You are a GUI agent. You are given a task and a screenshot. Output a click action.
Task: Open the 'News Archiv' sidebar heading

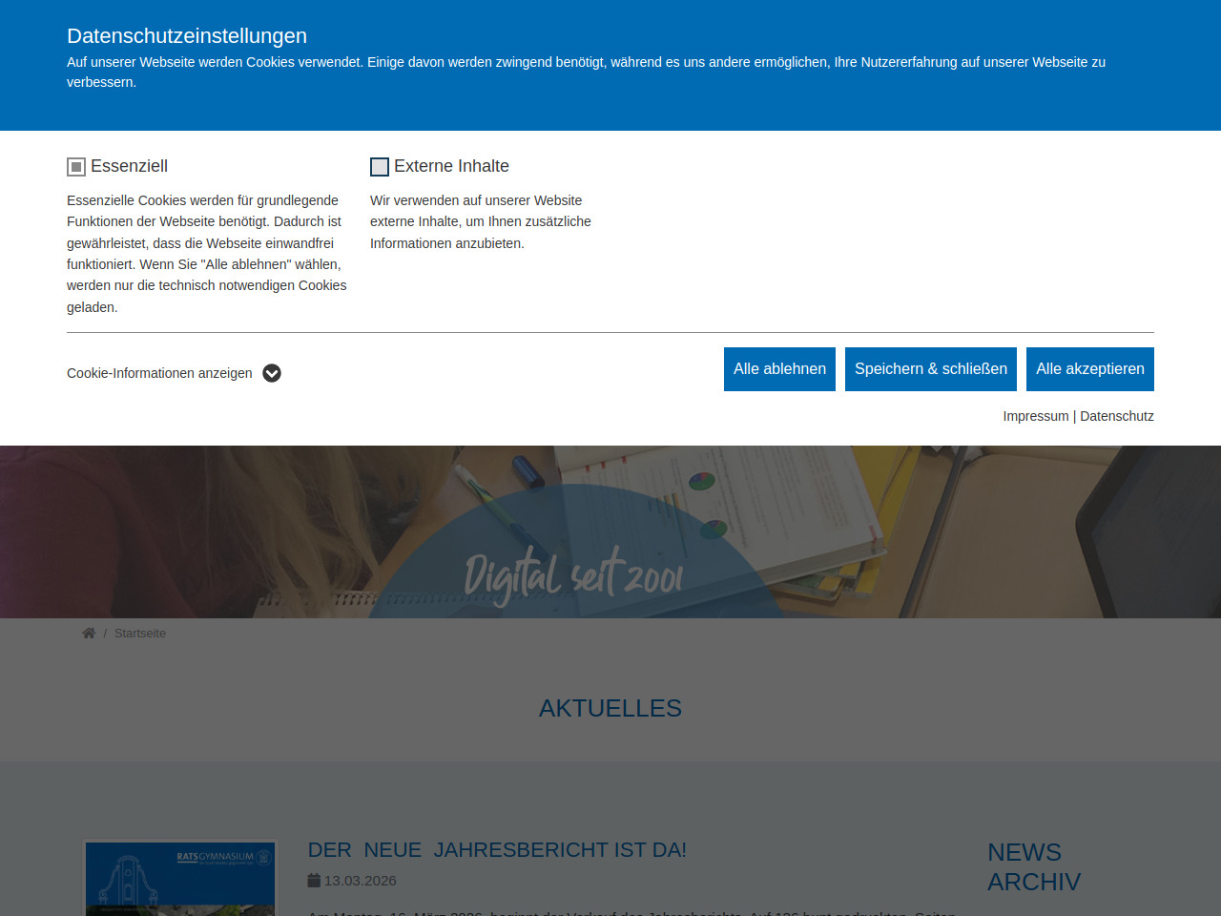coord(1033,866)
